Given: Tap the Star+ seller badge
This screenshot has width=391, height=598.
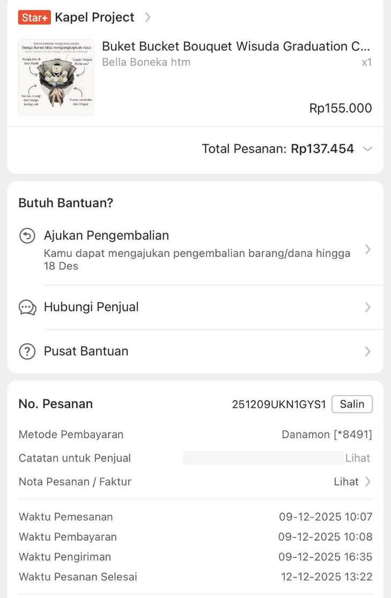Looking at the screenshot, I should point(34,17).
